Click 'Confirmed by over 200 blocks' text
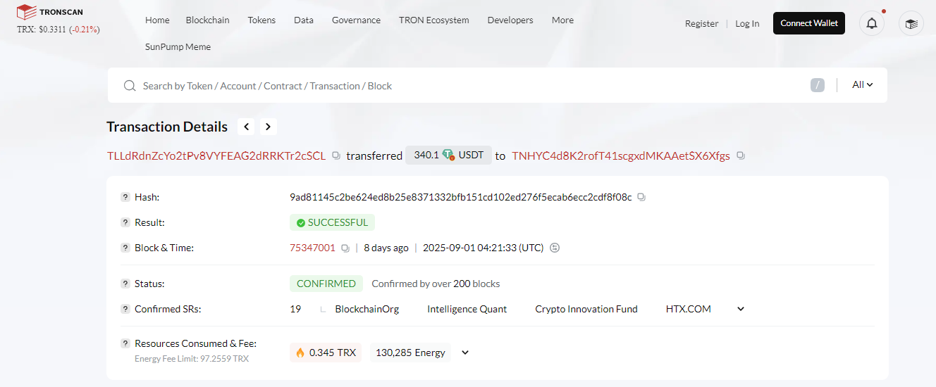Viewport: 936px width, 387px height. point(436,284)
